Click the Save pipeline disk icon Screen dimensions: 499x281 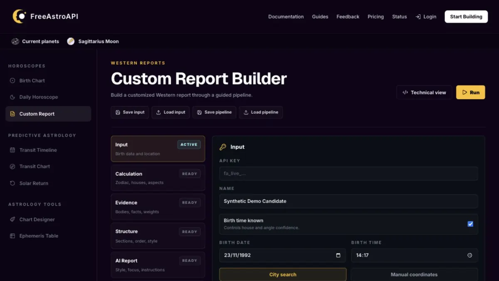(200, 112)
